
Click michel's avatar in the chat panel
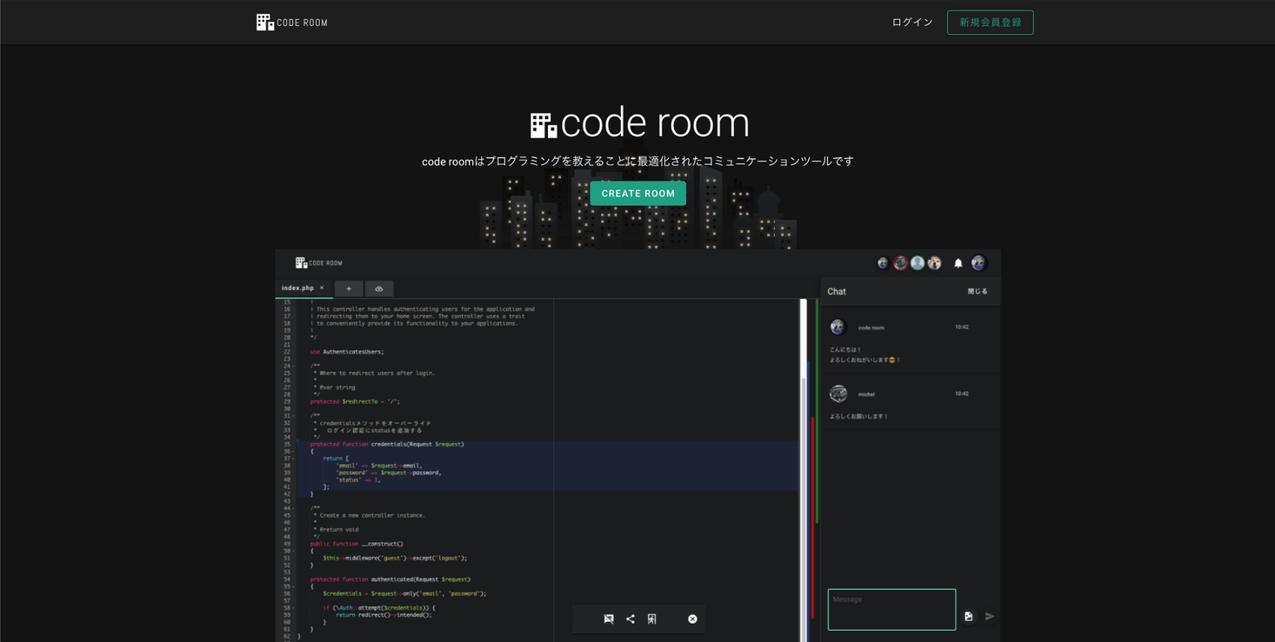[838, 394]
